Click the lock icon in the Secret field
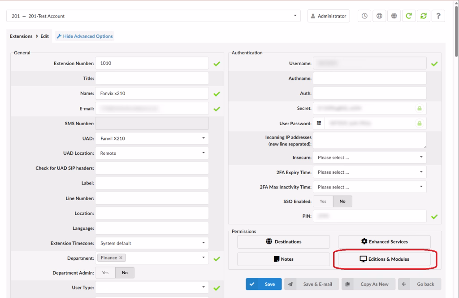459x298 pixels. click(420, 109)
